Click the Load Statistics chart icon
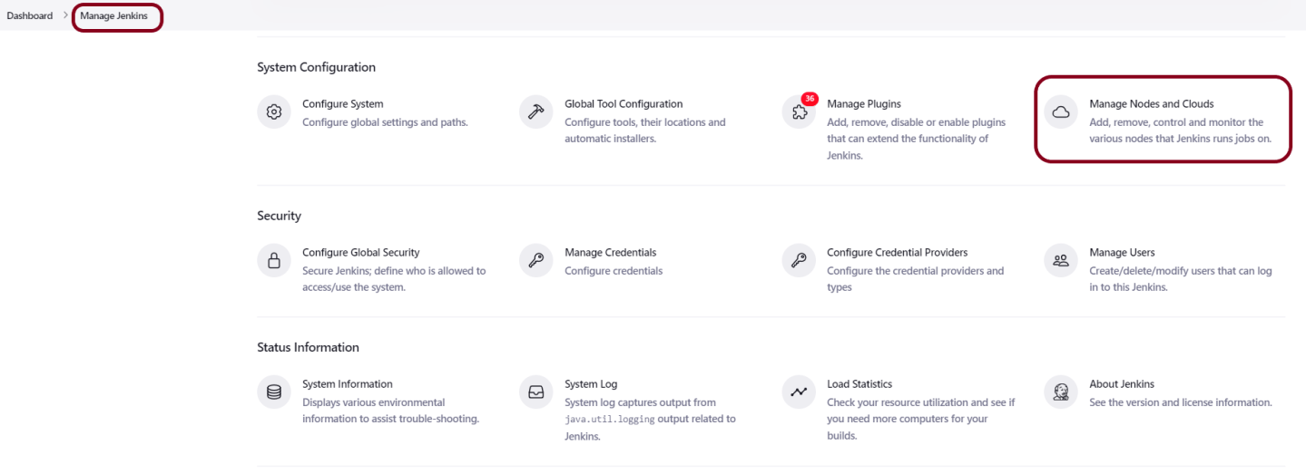1306x474 pixels. click(x=798, y=392)
